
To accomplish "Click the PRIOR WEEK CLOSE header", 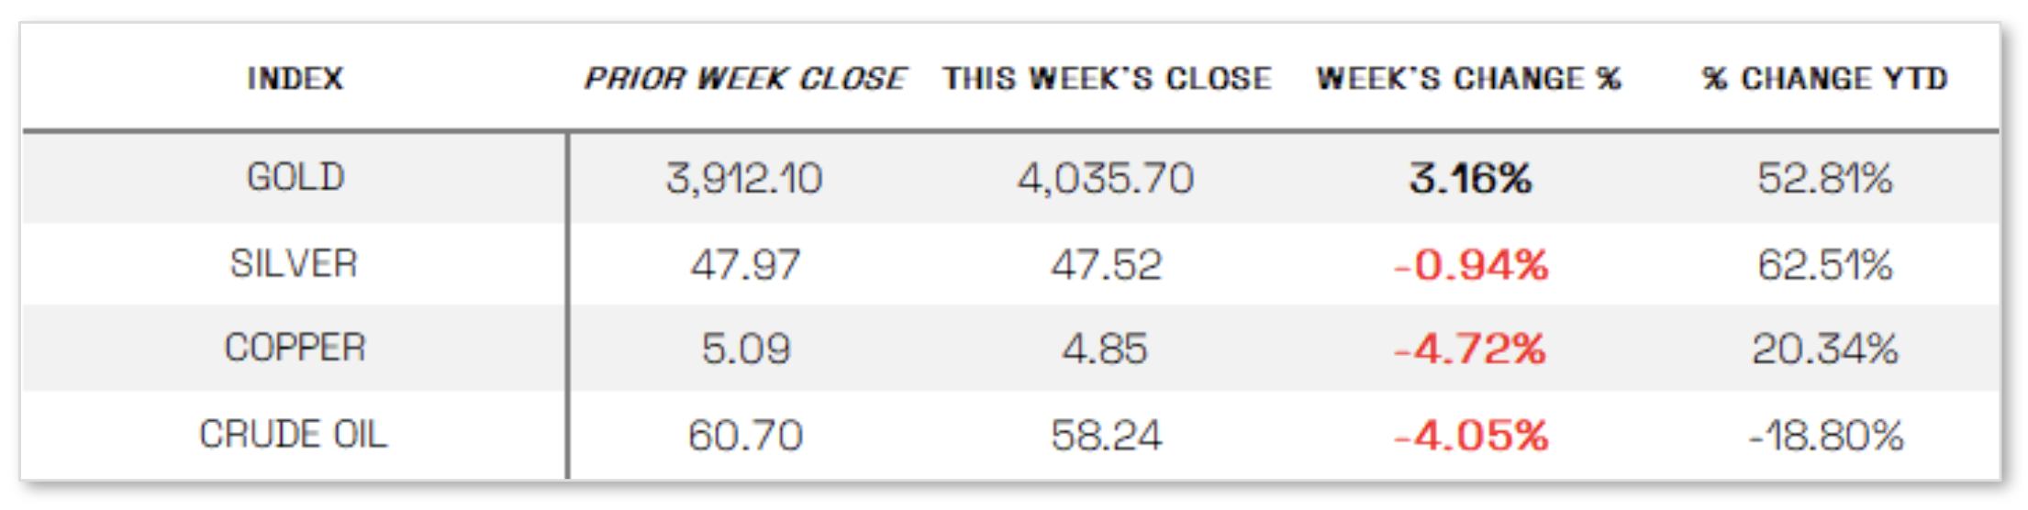I will point(745,79).
